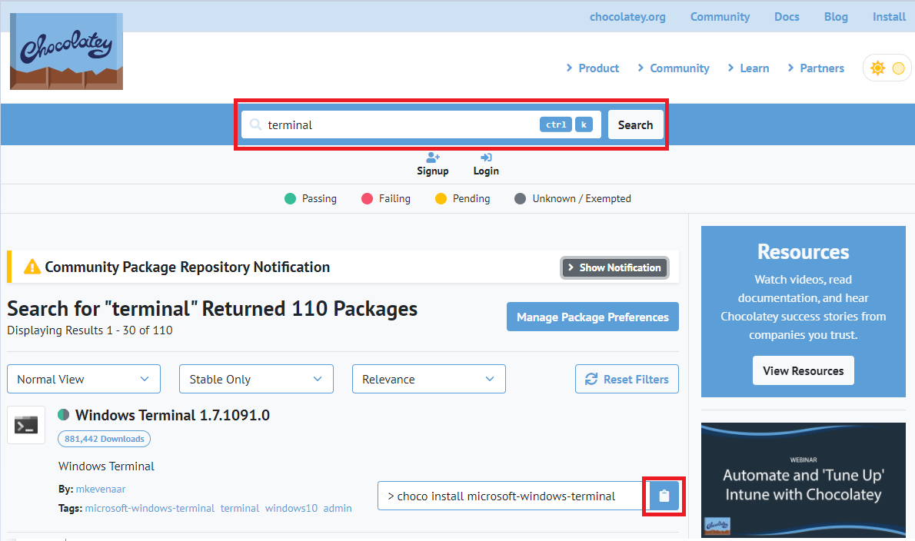Click the Passing legend label
Viewport: 915px width, 541px height.
pyautogui.click(x=319, y=199)
